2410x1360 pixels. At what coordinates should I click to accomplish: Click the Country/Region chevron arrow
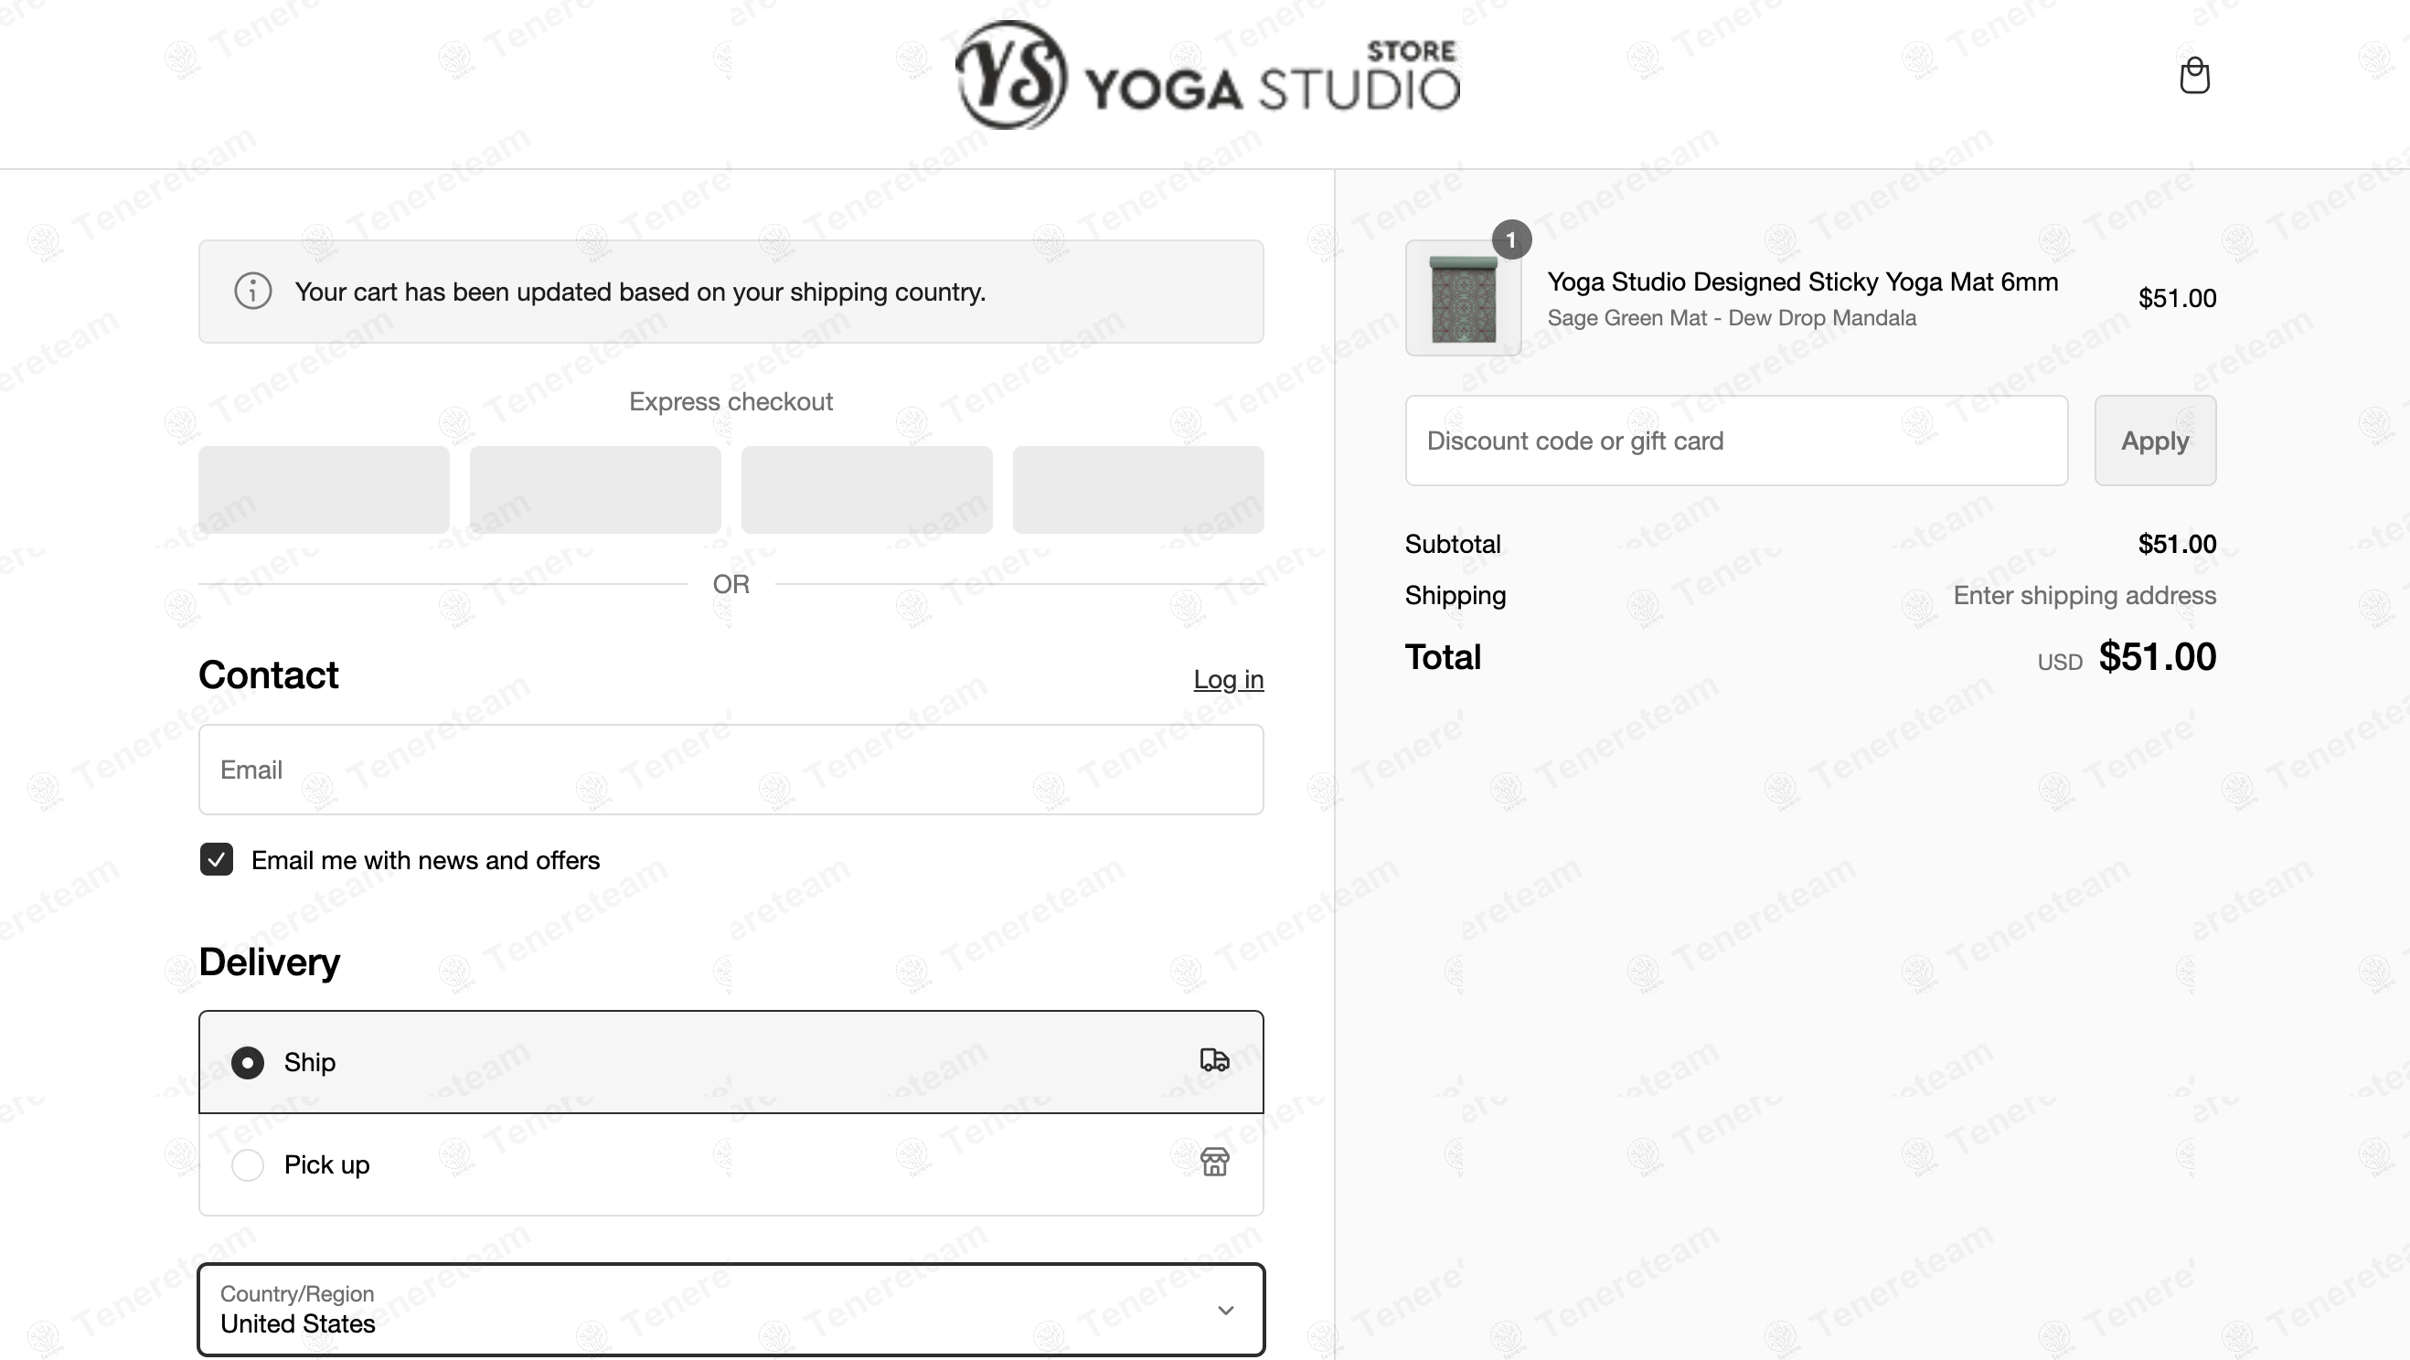(1224, 1310)
